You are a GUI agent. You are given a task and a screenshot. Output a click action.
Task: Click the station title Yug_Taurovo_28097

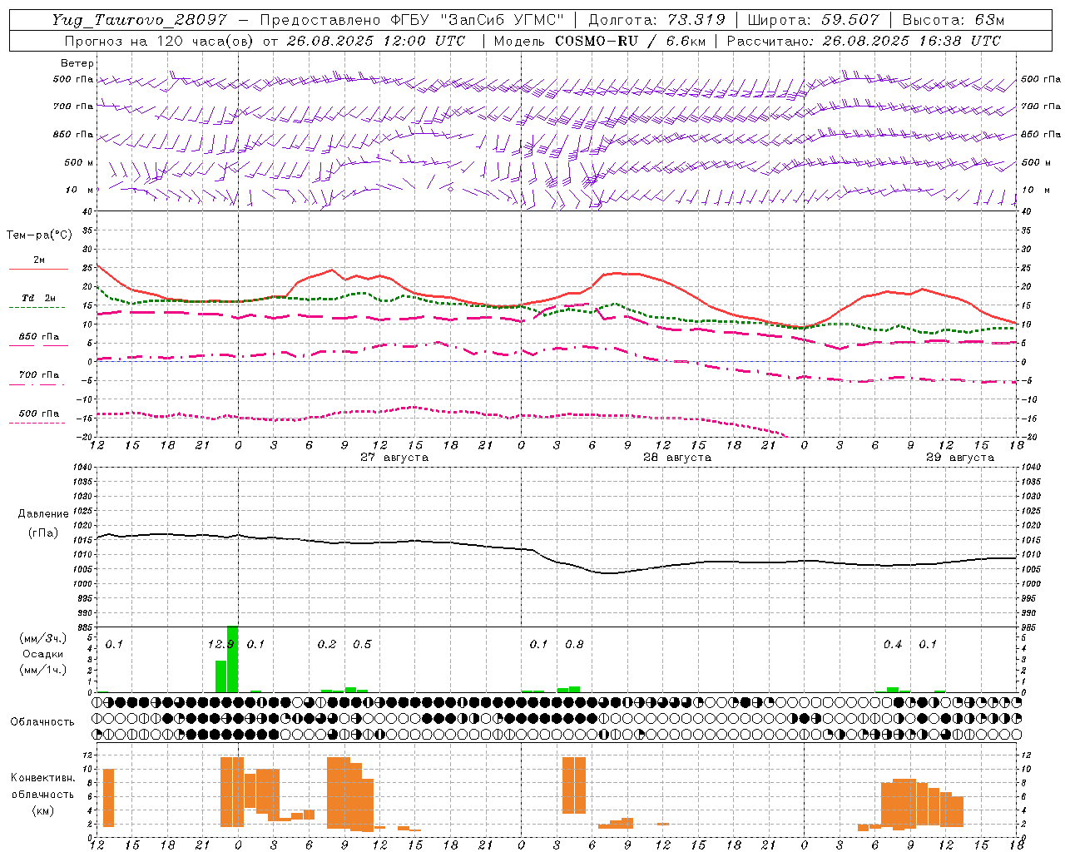[x=139, y=20]
